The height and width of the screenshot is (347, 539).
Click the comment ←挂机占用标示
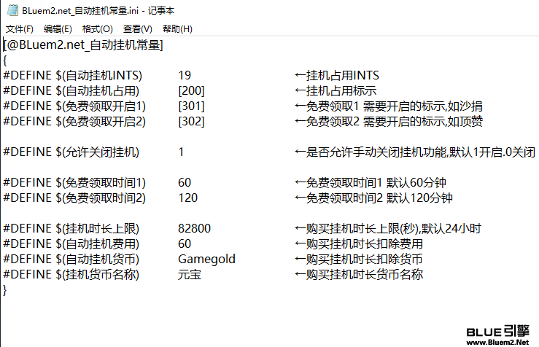pos(336,90)
